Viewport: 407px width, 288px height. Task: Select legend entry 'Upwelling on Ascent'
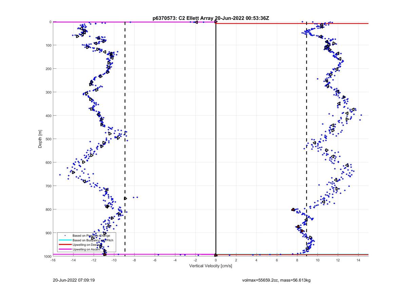(87, 249)
